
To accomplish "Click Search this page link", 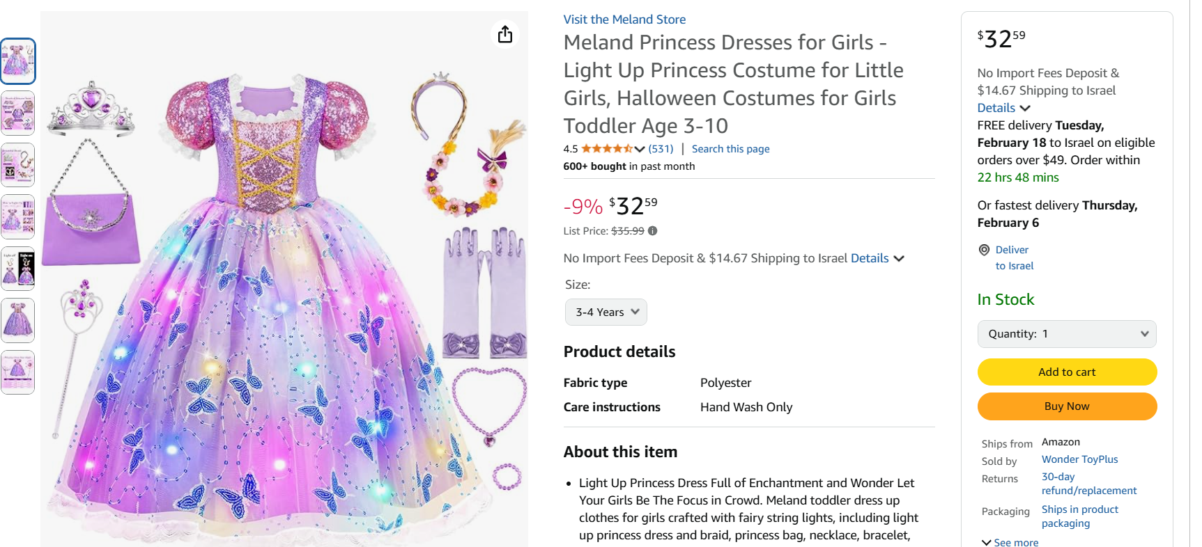I will tap(730, 149).
